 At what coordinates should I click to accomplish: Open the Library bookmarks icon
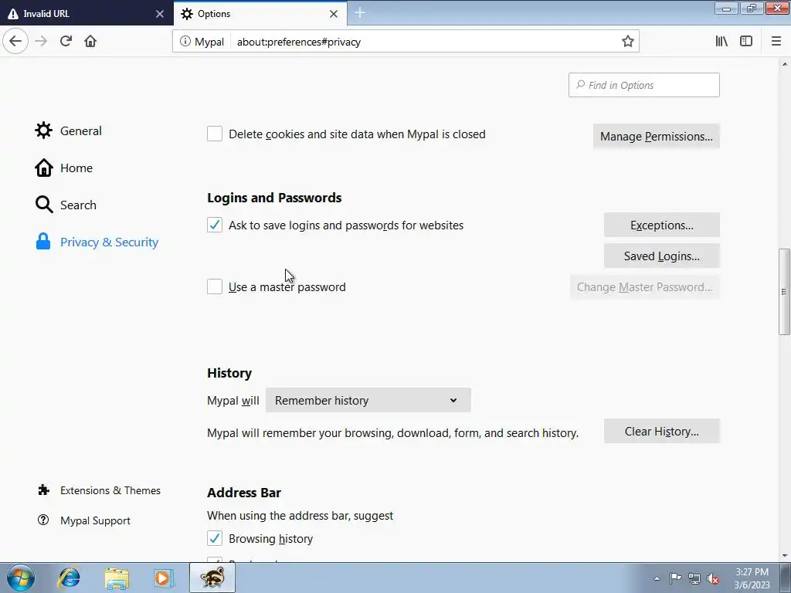(x=721, y=42)
